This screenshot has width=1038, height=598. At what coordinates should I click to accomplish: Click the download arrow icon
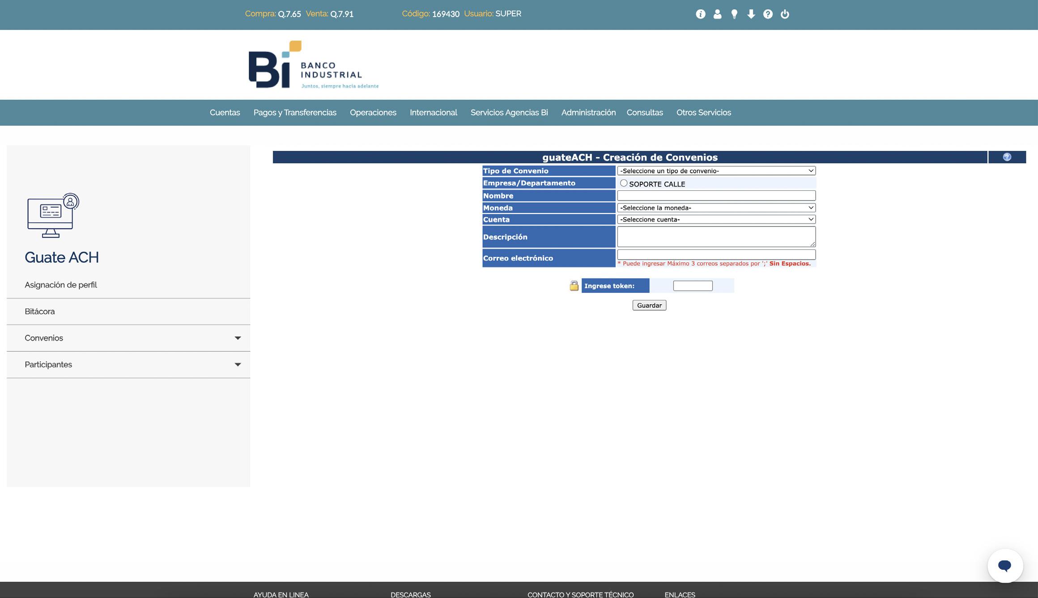(x=751, y=14)
